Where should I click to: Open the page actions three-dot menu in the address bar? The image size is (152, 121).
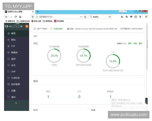pyautogui.click(x=81, y=17)
